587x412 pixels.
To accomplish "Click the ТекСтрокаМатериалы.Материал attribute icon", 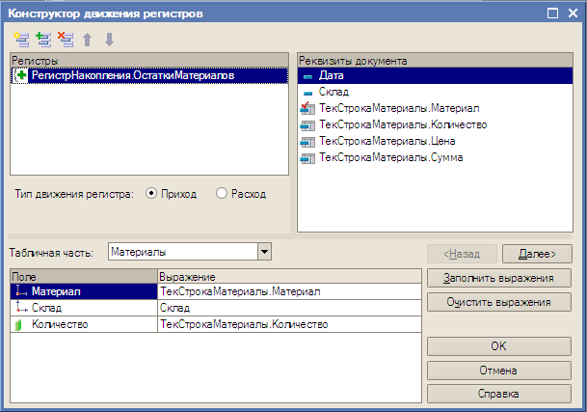I will [x=307, y=108].
